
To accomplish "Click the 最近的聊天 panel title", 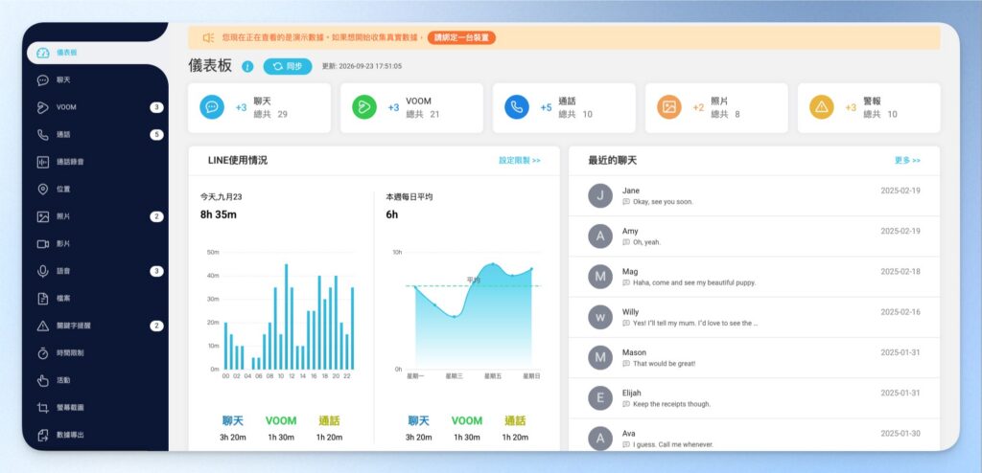I will coord(613,160).
